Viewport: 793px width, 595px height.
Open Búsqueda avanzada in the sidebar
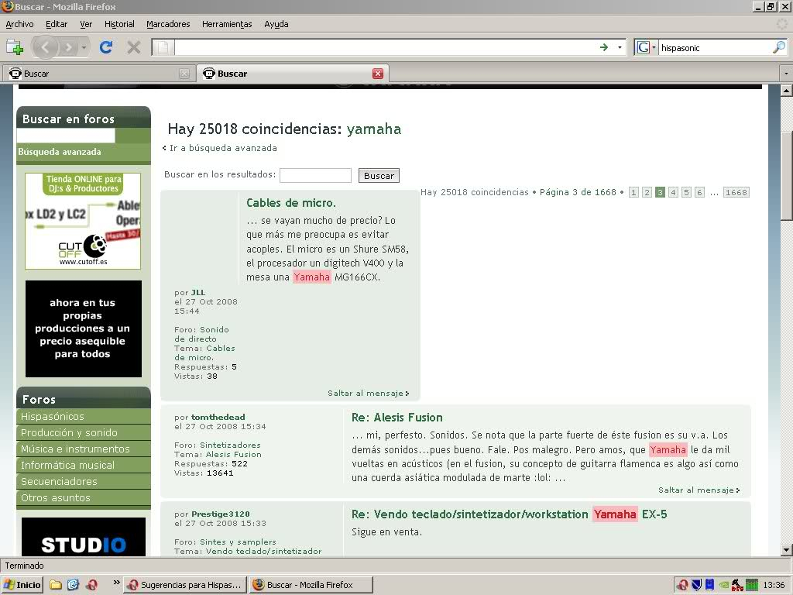[x=60, y=152]
